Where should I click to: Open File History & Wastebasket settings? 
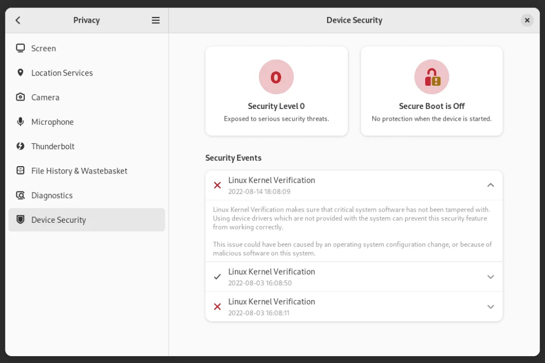click(x=86, y=171)
